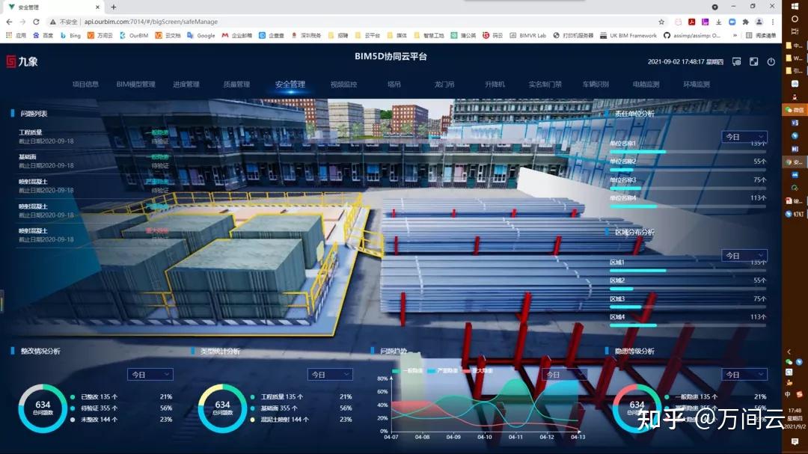Open the assimp GitHub bookmark
Image resolution: width=808 pixels, height=454 pixels.
click(x=692, y=36)
